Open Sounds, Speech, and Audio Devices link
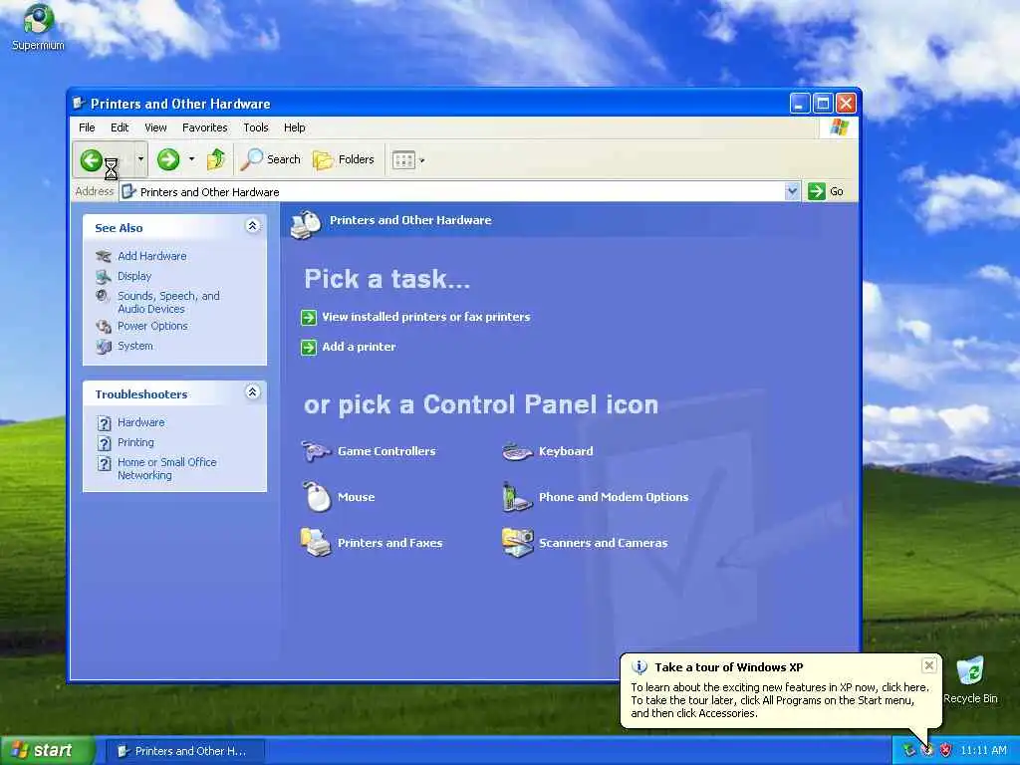Screen dimensions: 1020x765 (168, 303)
